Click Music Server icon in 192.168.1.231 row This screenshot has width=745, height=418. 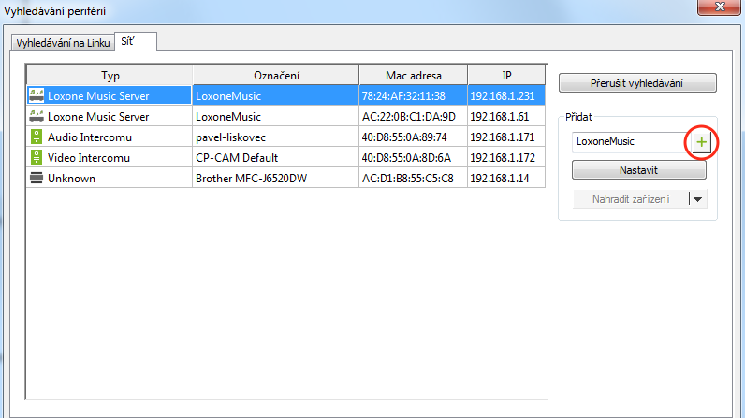37,95
